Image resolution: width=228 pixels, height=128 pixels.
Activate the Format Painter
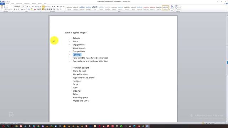(8, 10)
